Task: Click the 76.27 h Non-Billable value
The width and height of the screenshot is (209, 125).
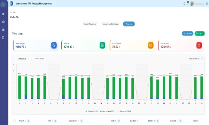Action: click(x=116, y=47)
